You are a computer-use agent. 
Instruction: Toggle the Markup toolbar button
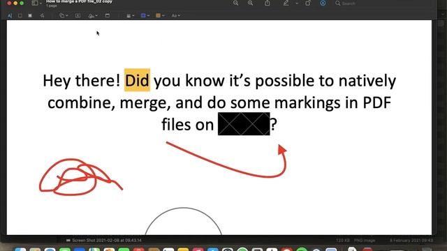tap(323, 3)
